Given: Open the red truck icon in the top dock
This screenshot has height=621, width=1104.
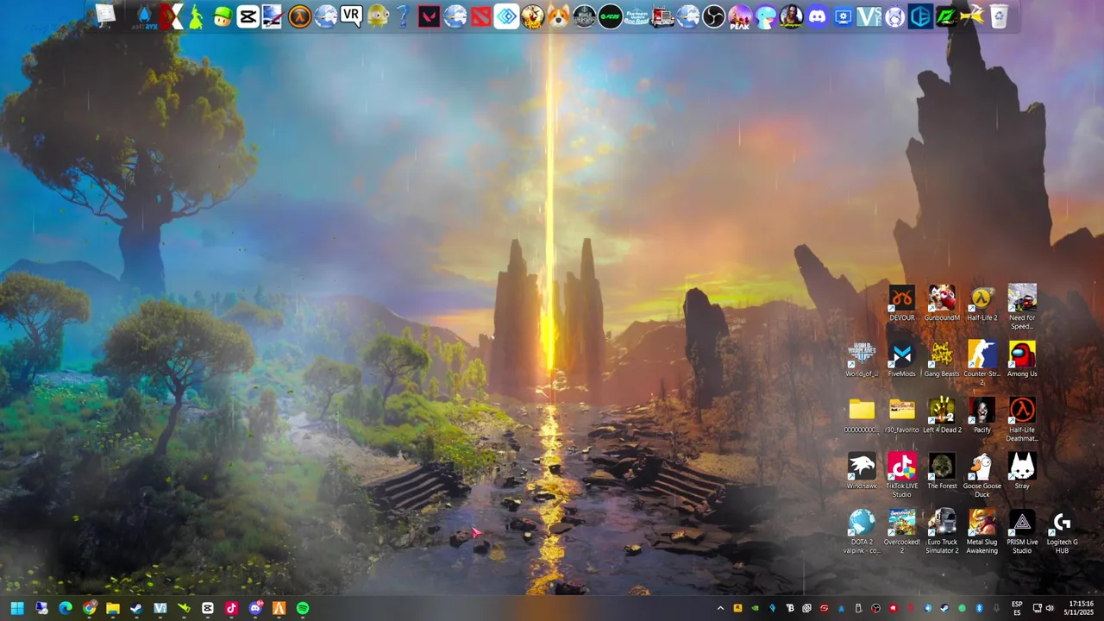Looking at the screenshot, I should (x=662, y=16).
